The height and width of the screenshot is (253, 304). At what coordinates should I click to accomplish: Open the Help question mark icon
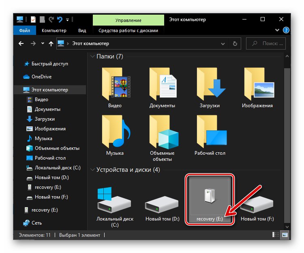tap(286, 30)
